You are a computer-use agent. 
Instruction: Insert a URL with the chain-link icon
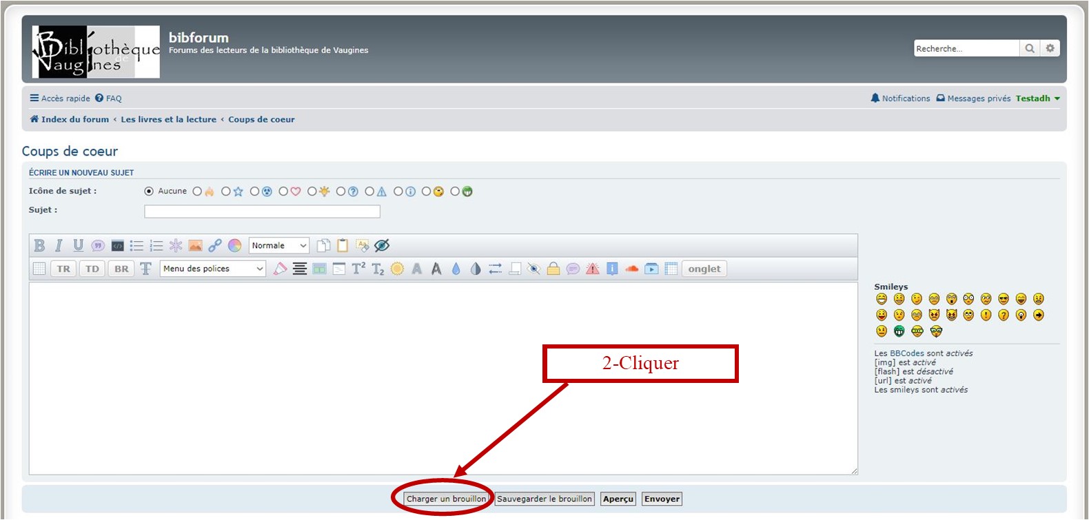tap(215, 246)
